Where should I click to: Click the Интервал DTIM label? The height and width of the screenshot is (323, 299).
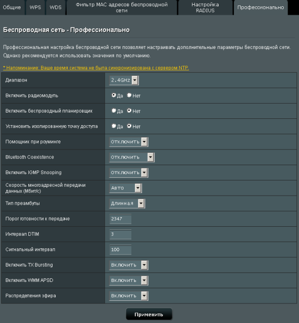point(22,234)
